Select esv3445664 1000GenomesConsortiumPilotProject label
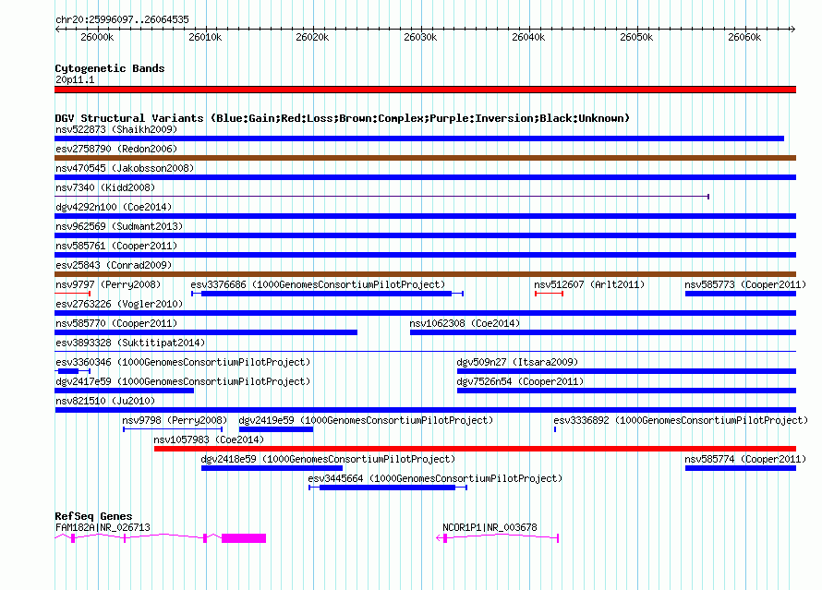 coord(435,478)
